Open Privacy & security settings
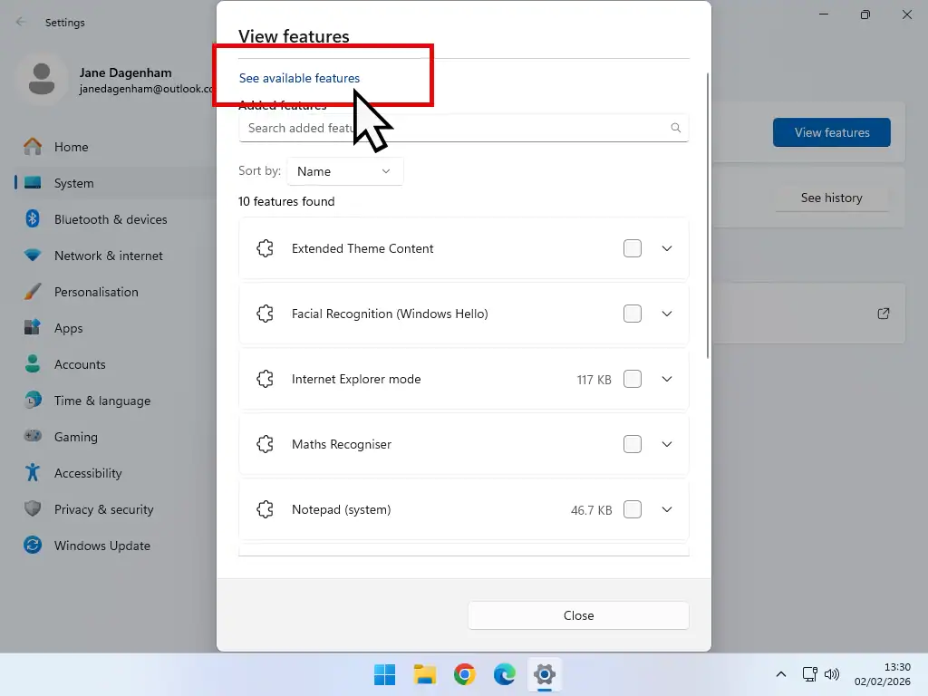The height and width of the screenshot is (696, 928). [104, 509]
